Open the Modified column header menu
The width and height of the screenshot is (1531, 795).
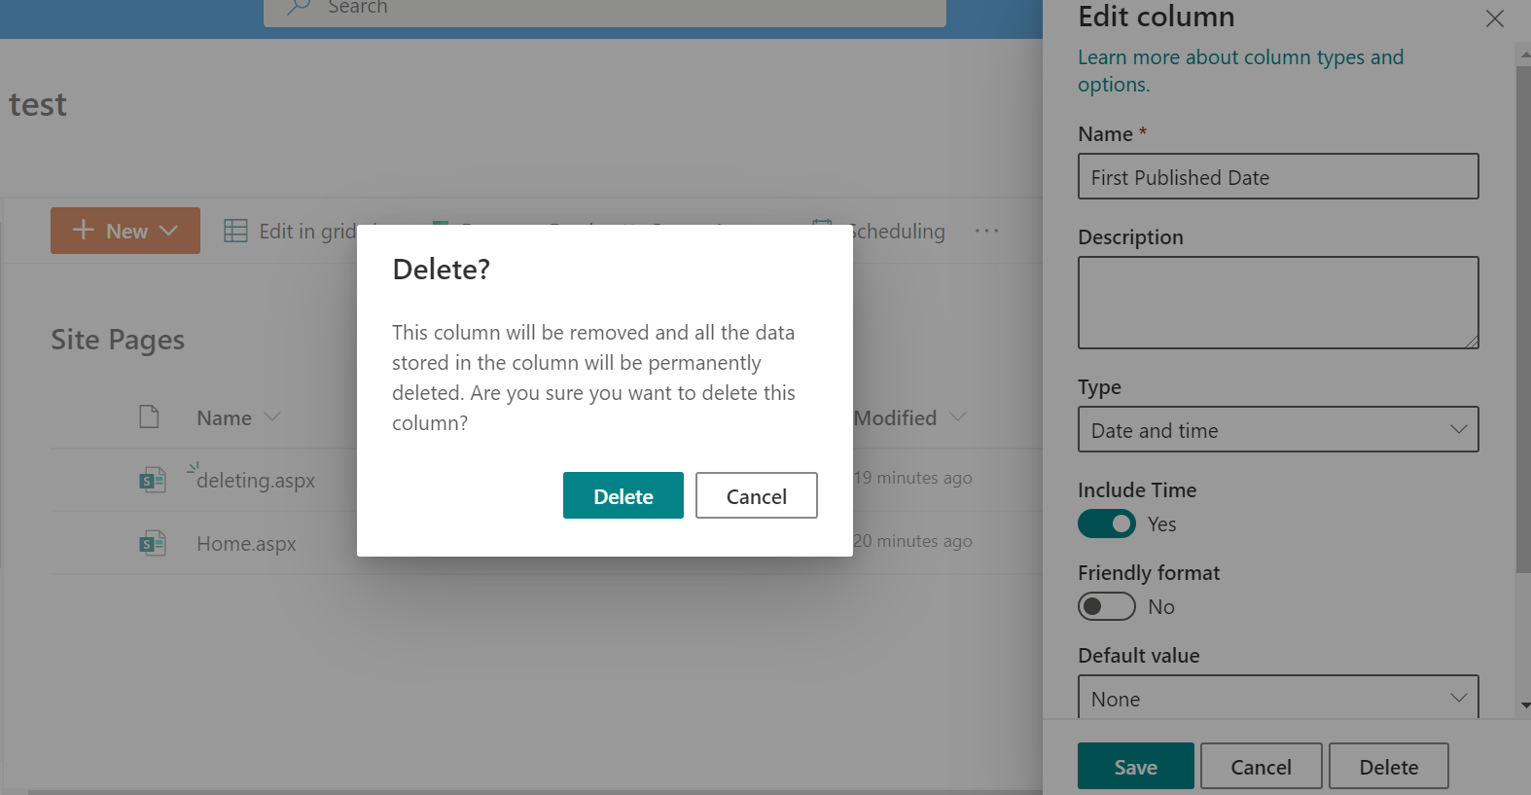[909, 417]
